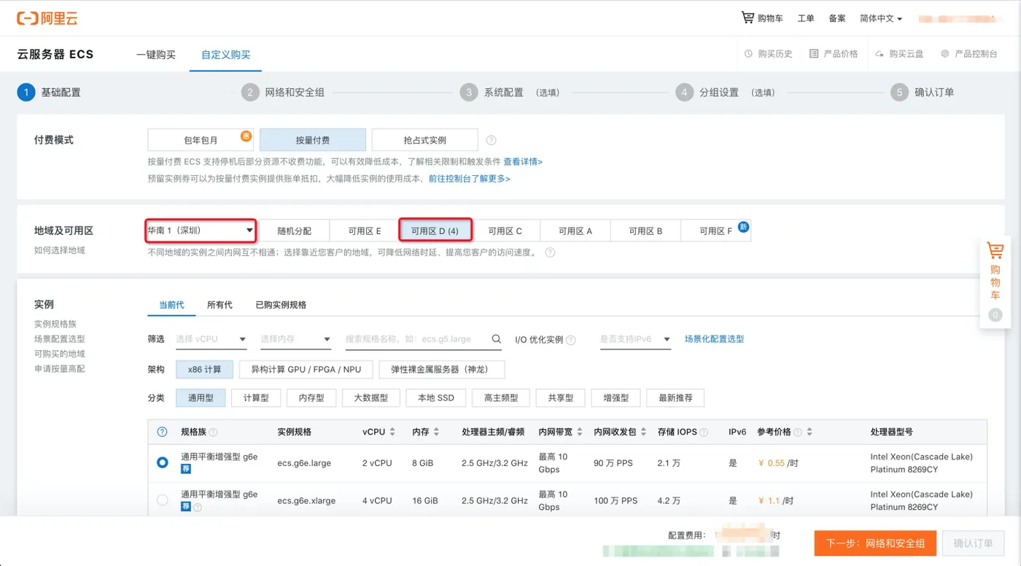Open 简体中文 language dropdown
Viewport: 1021px width, 566px height.
881,18
